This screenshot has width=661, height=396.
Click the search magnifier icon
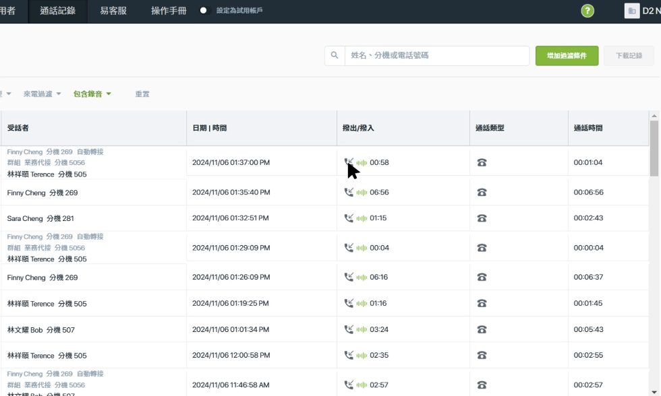click(335, 55)
